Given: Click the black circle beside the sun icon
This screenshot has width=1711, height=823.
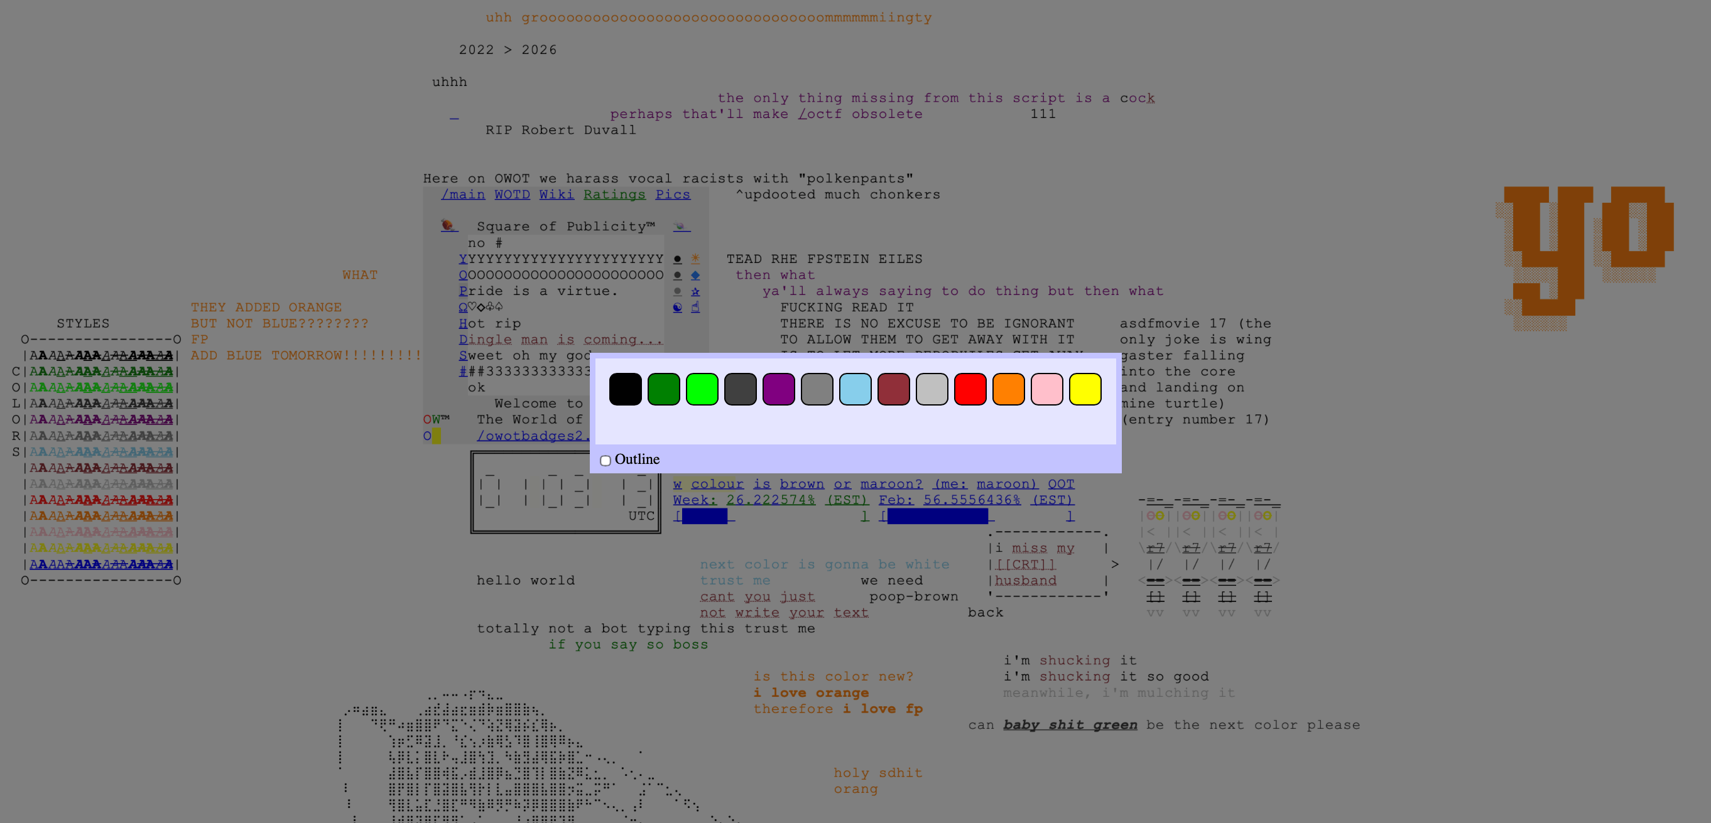Looking at the screenshot, I should pyautogui.click(x=677, y=259).
